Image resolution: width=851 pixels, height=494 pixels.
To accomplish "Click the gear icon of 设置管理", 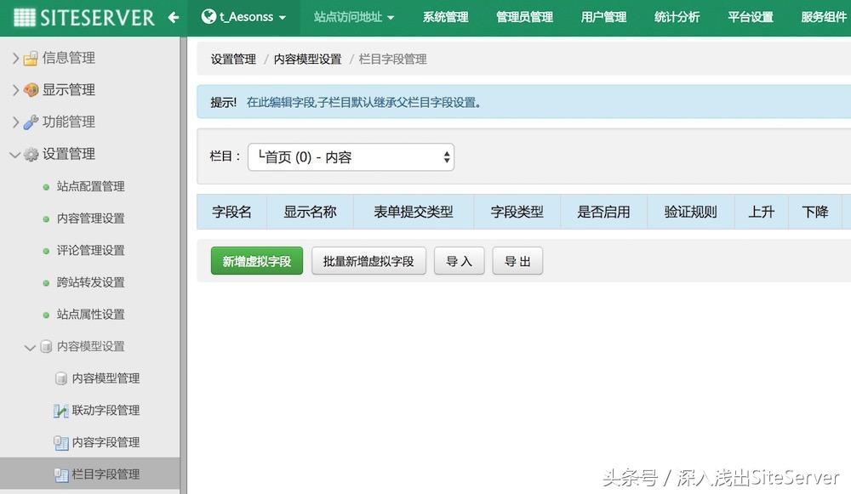I will [31, 155].
